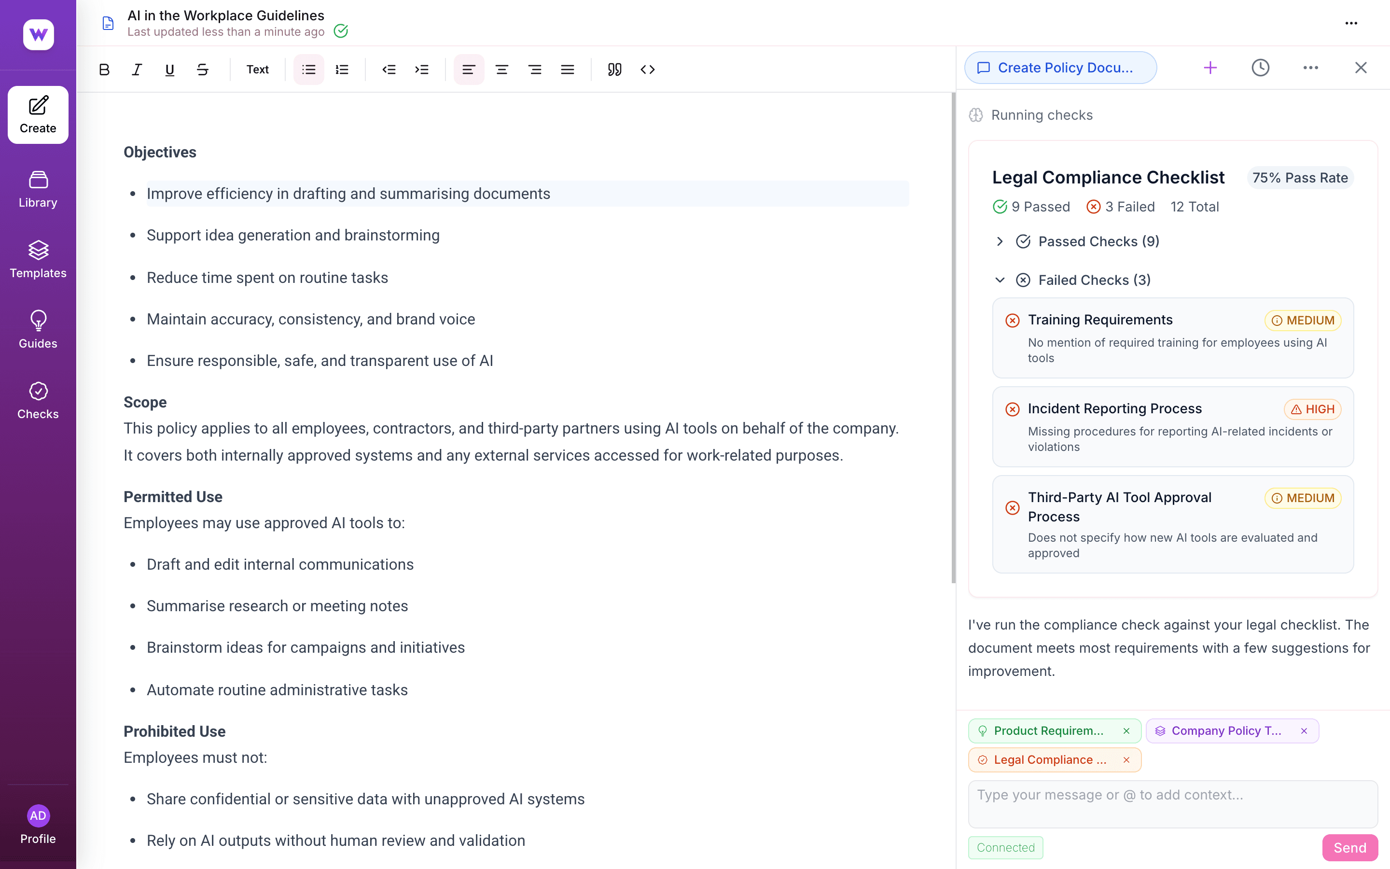Toggle strikethrough formatting

point(202,69)
